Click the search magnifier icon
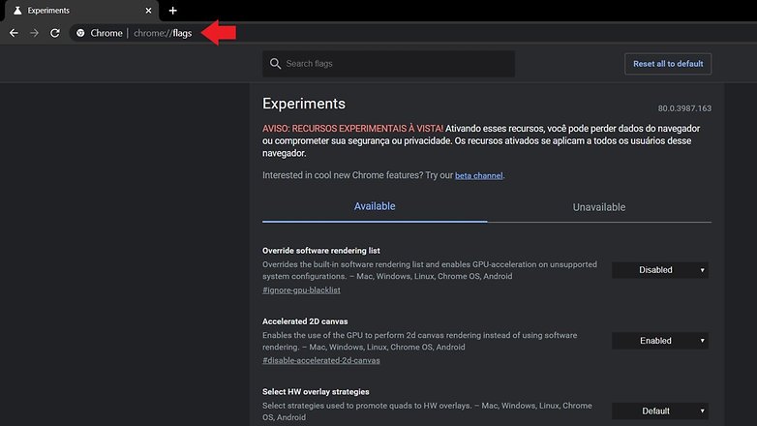The height and width of the screenshot is (426, 757). 275,64
